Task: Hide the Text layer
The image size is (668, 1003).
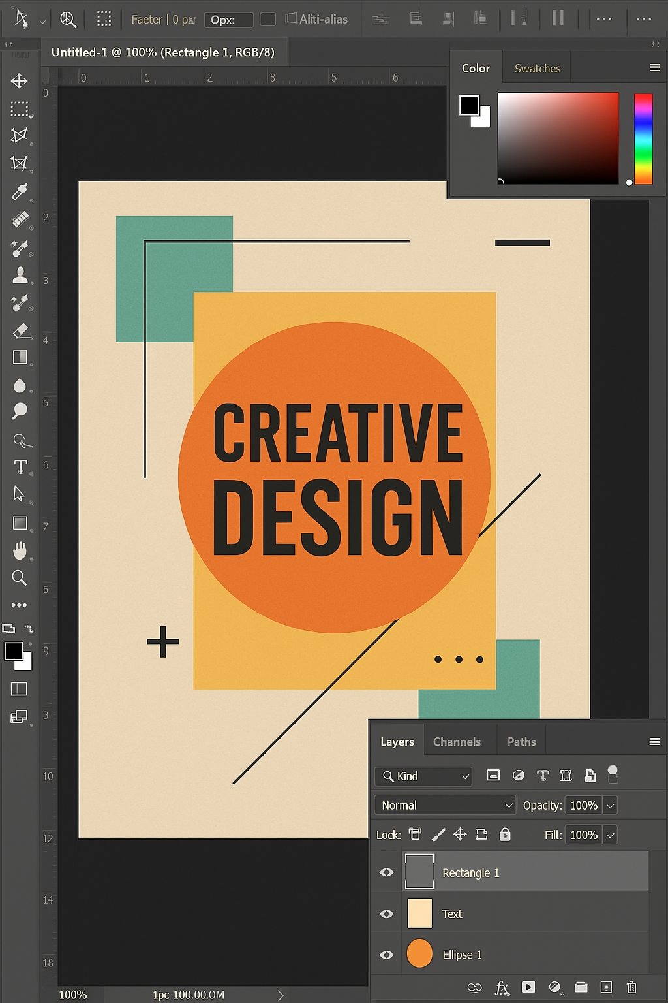Action: [387, 914]
